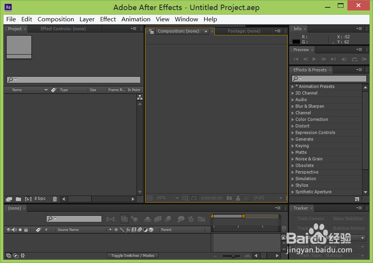The image size is (373, 263).
Task: Create new animation preset icon in Effects panel
Action: click(x=357, y=199)
